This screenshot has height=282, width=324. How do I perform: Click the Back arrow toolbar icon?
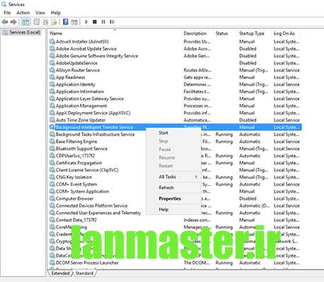coord(5,22)
